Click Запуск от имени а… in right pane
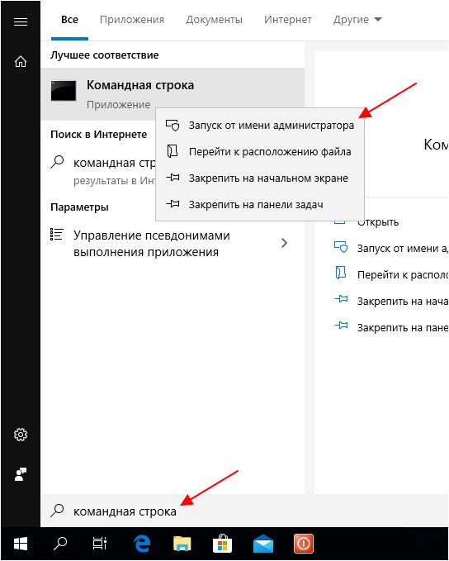Viewport: 449px width, 561px height. [403, 248]
